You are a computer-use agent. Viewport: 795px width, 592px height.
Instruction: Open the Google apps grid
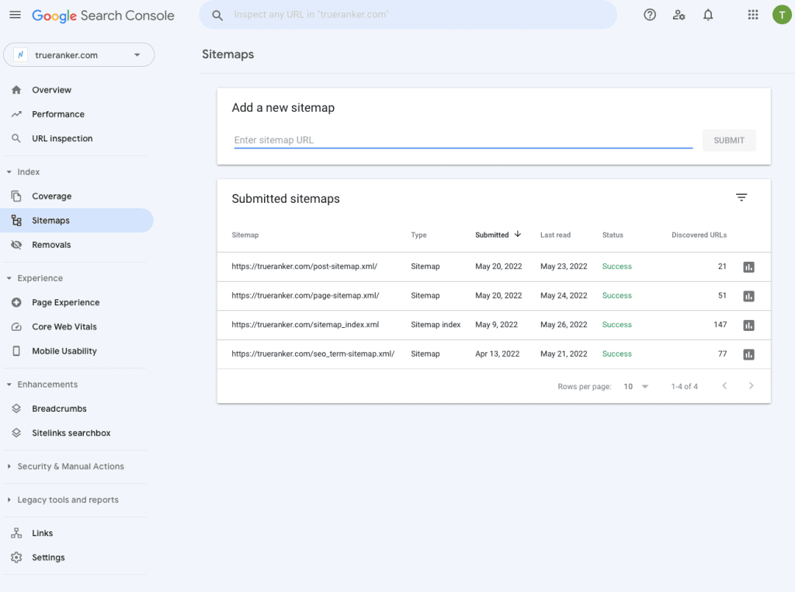click(x=753, y=15)
